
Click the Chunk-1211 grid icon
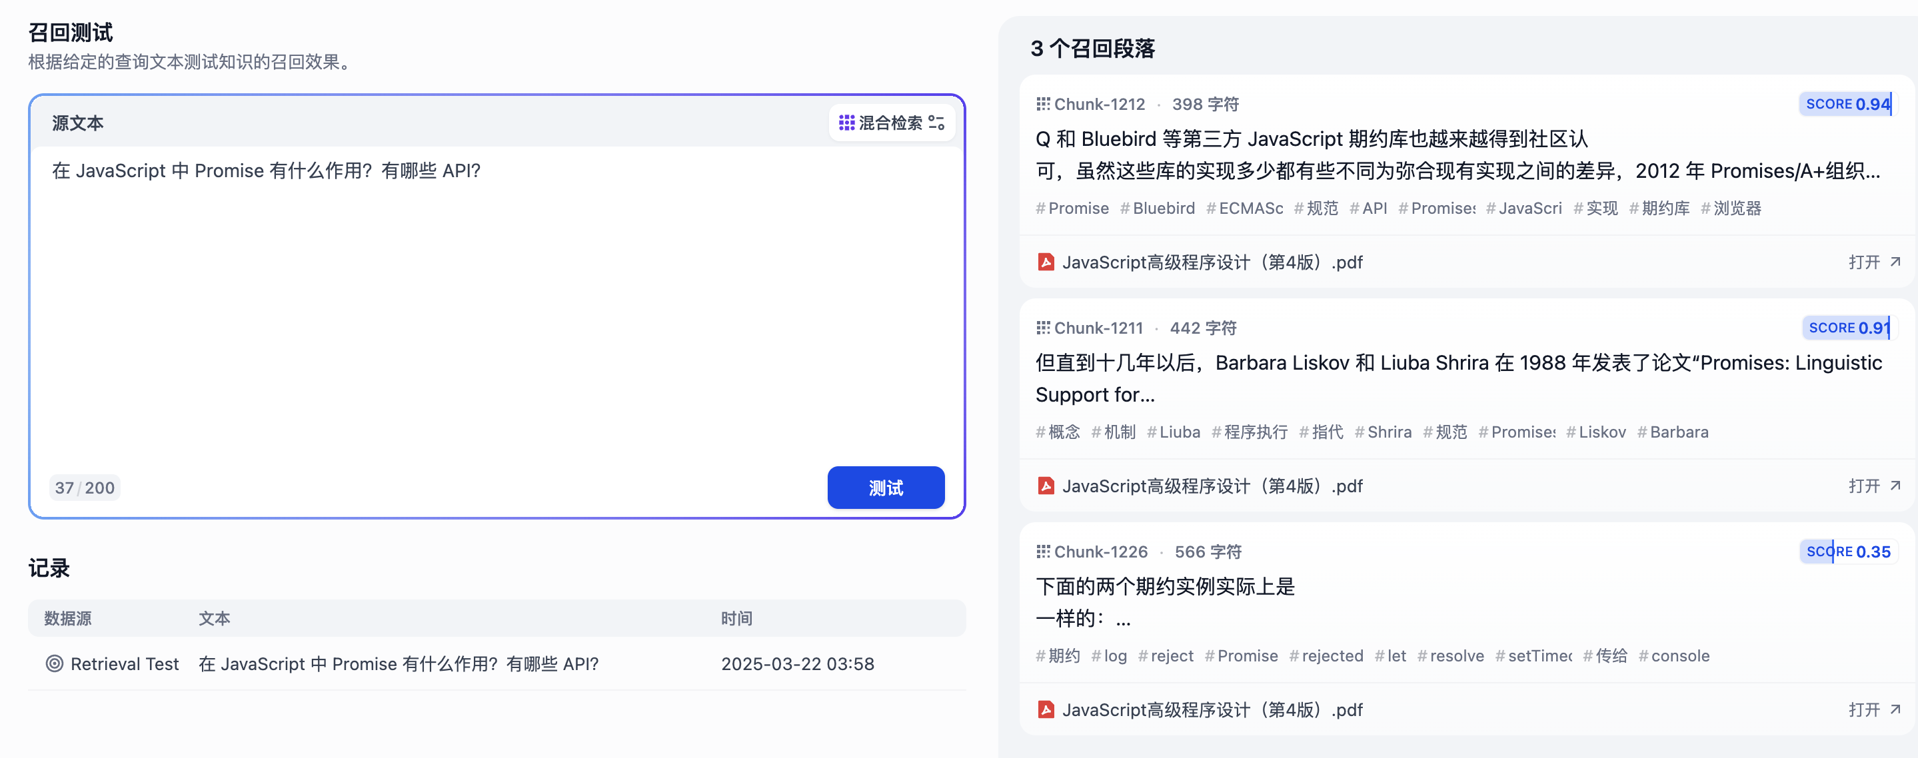pos(1042,328)
